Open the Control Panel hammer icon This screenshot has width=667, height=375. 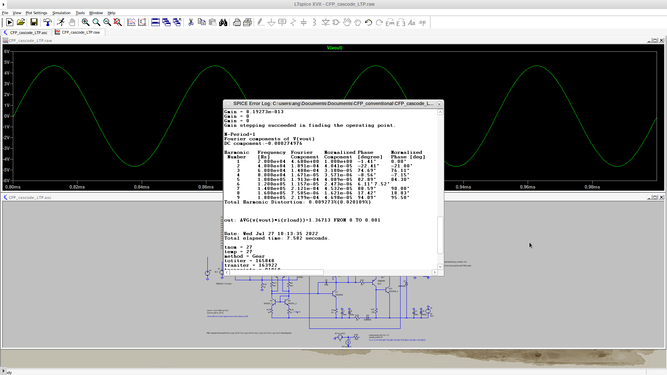[x=47, y=23]
